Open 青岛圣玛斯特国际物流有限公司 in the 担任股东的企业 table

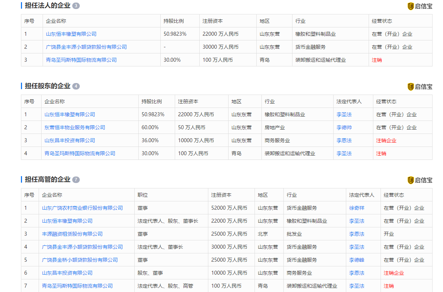tap(80, 153)
